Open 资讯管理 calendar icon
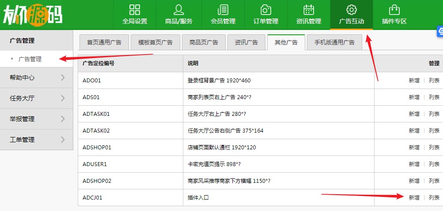 [309, 10]
